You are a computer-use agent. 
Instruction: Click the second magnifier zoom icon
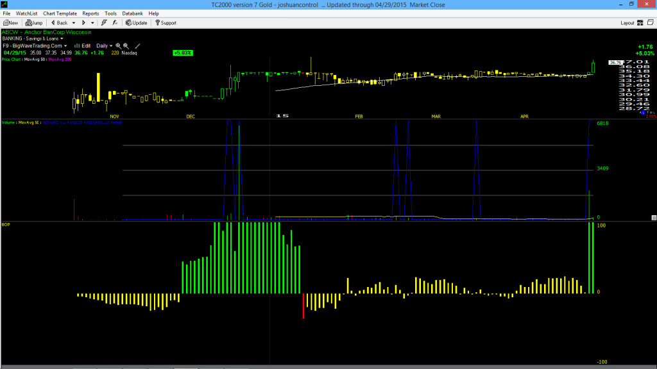click(126, 46)
